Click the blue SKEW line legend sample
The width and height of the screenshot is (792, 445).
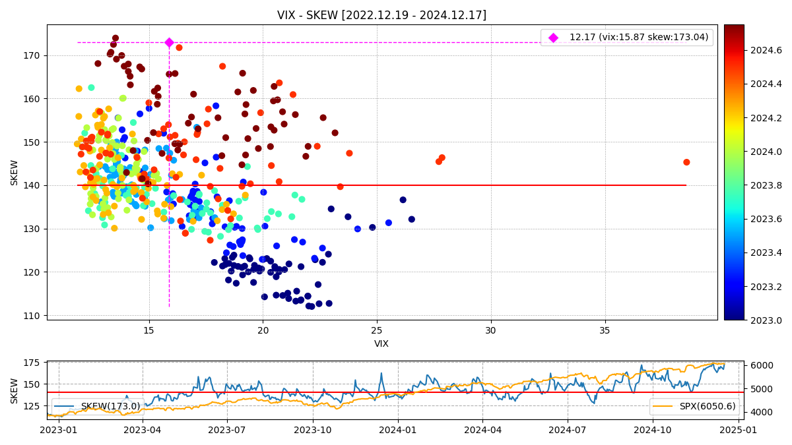66,406
